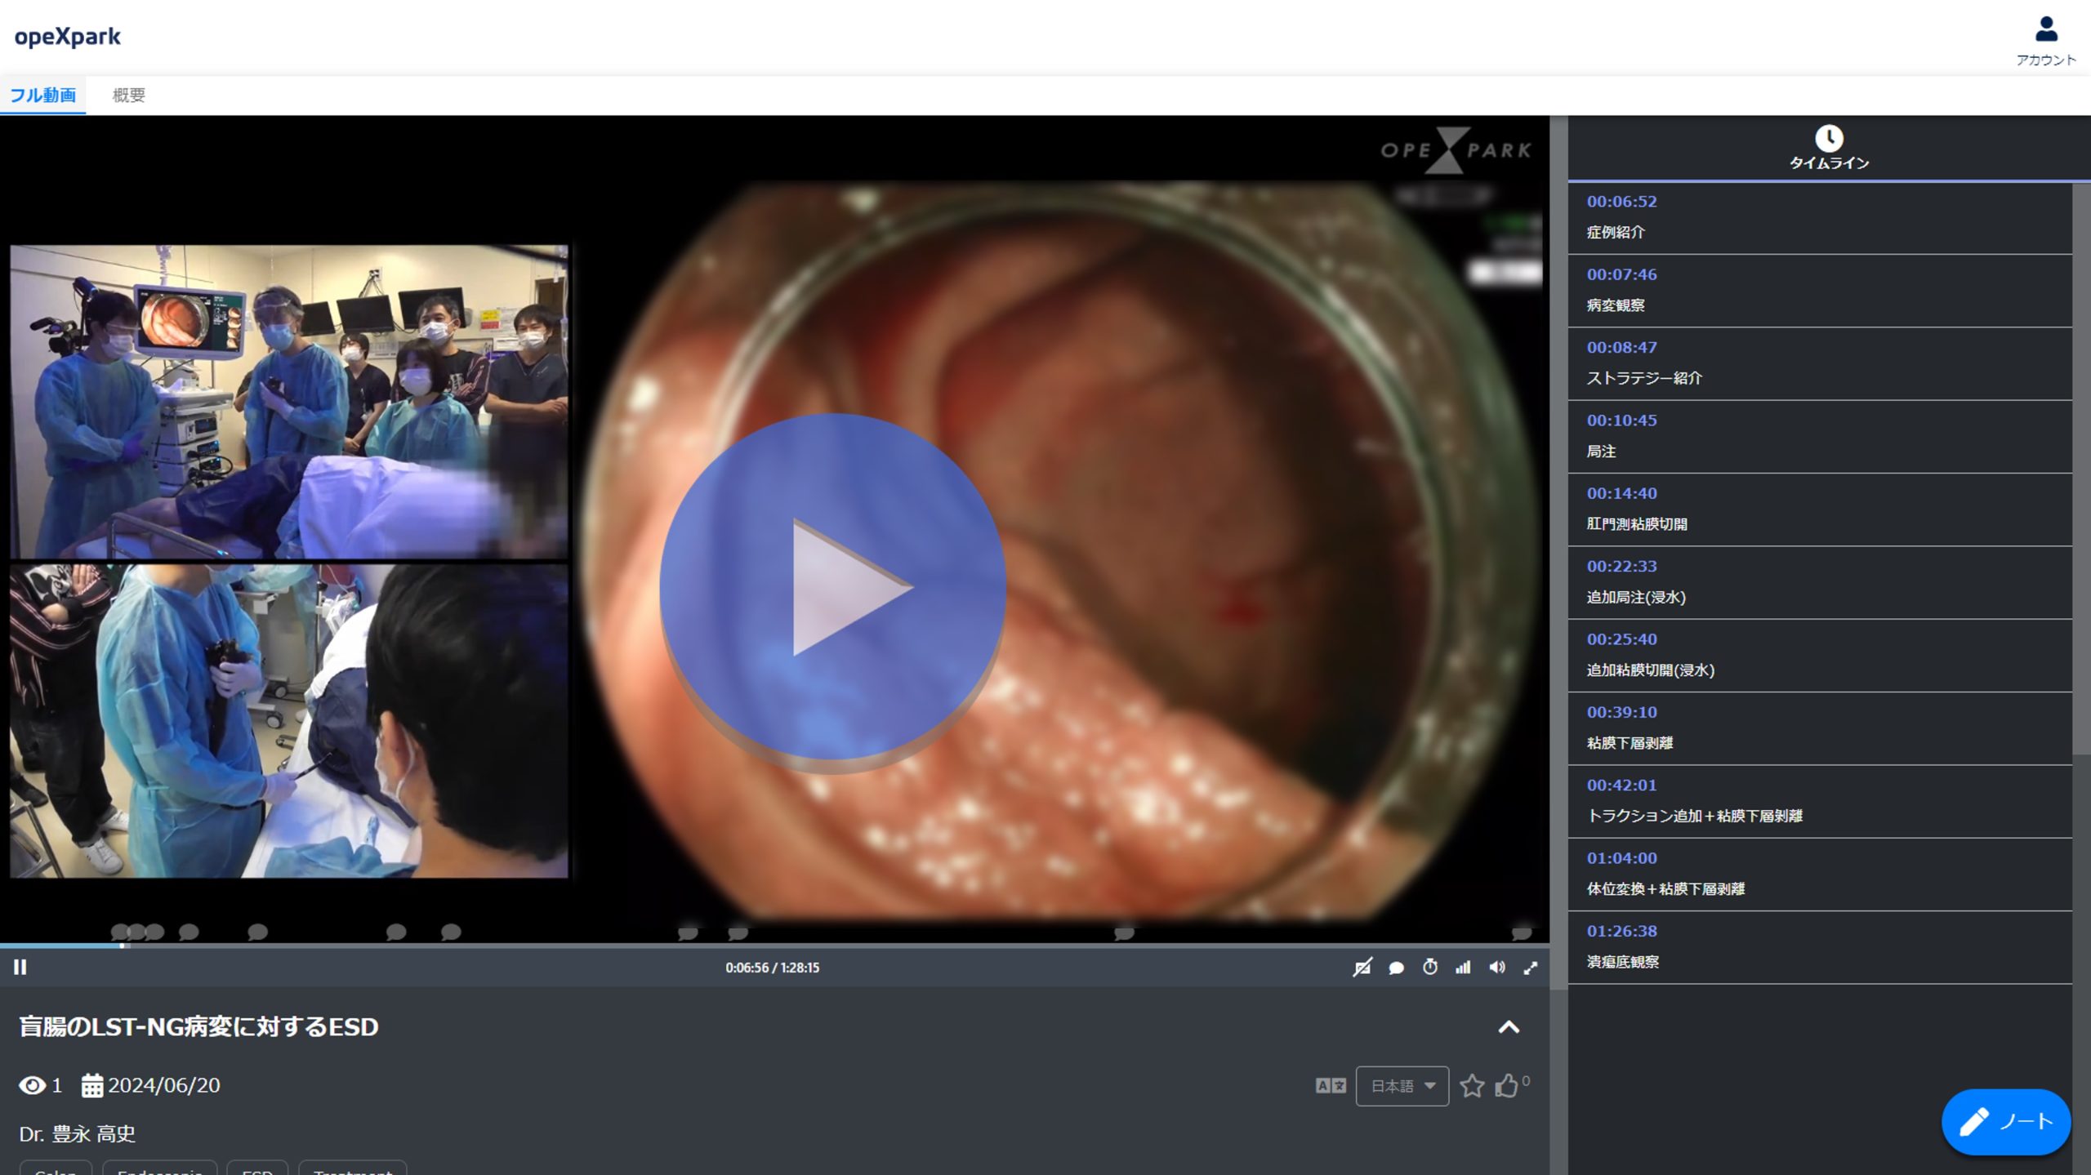
Task: Click the opeXpark logo
Action: [x=67, y=37]
